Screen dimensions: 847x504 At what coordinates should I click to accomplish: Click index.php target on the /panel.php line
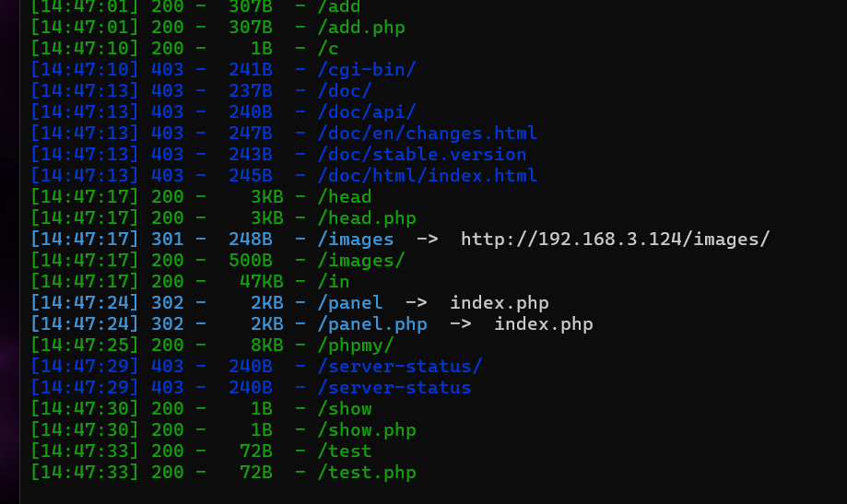click(x=543, y=324)
